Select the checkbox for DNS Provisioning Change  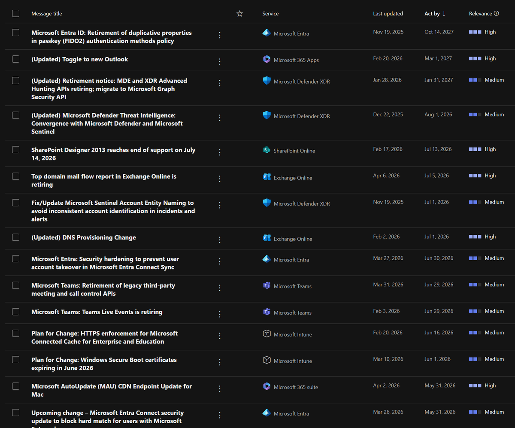pyautogui.click(x=16, y=237)
